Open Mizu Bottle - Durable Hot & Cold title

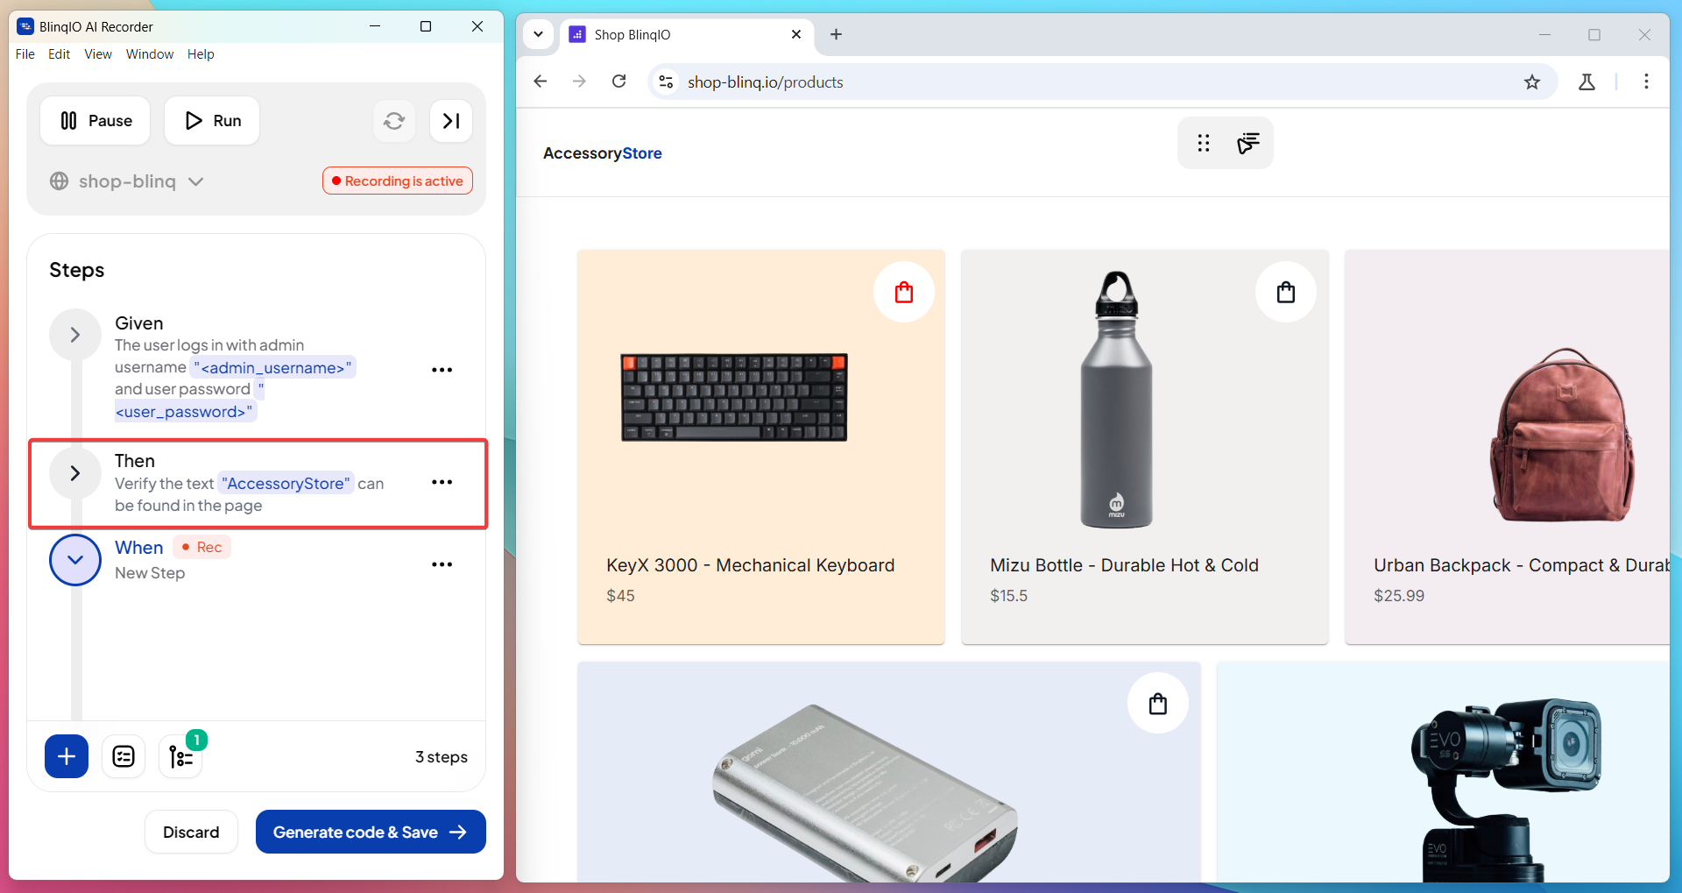click(x=1124, y=565)
